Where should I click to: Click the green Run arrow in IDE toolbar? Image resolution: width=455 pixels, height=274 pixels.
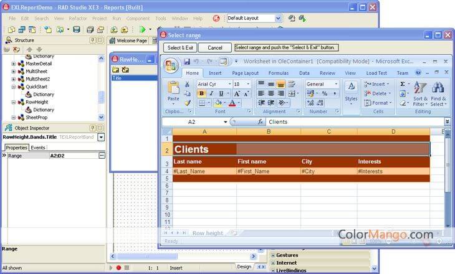tap(143, 29)
